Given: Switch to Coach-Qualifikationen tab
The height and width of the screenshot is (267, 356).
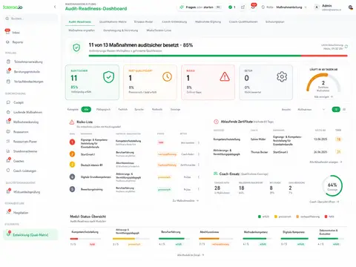Looking at the screenshot, I should pyautogui.click(x=243, y=22).
